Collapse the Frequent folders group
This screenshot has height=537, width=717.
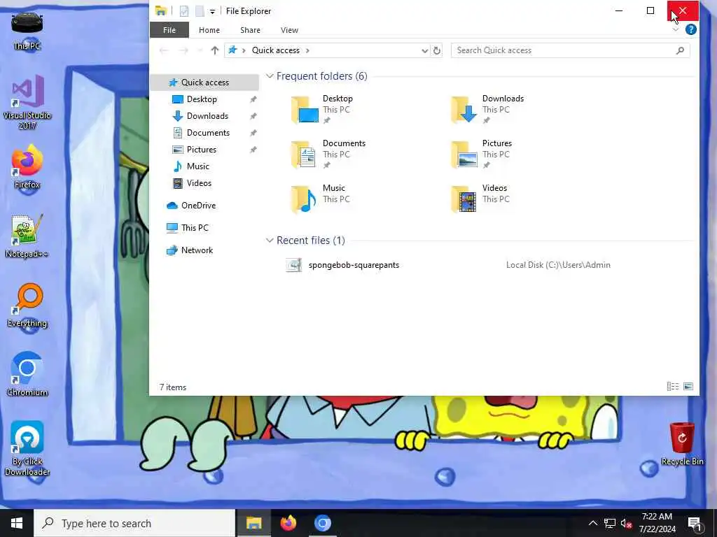[x=270, y=76]
